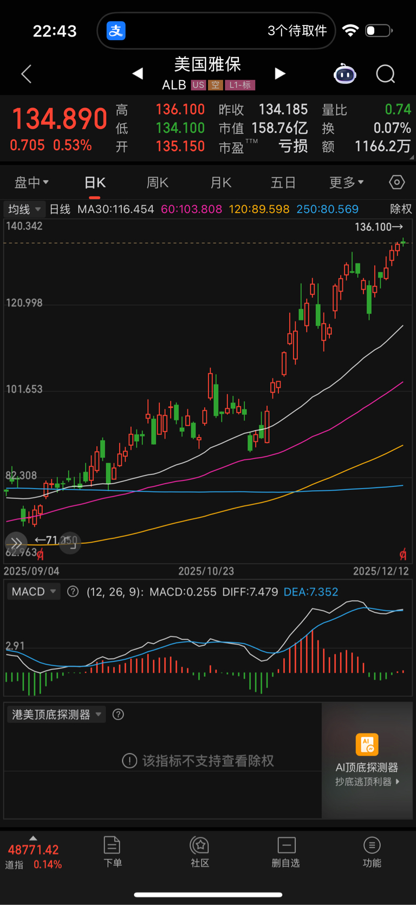Toggle 除权 adjustment setting
Screen dimensions: 416x905
pos(401,209)
